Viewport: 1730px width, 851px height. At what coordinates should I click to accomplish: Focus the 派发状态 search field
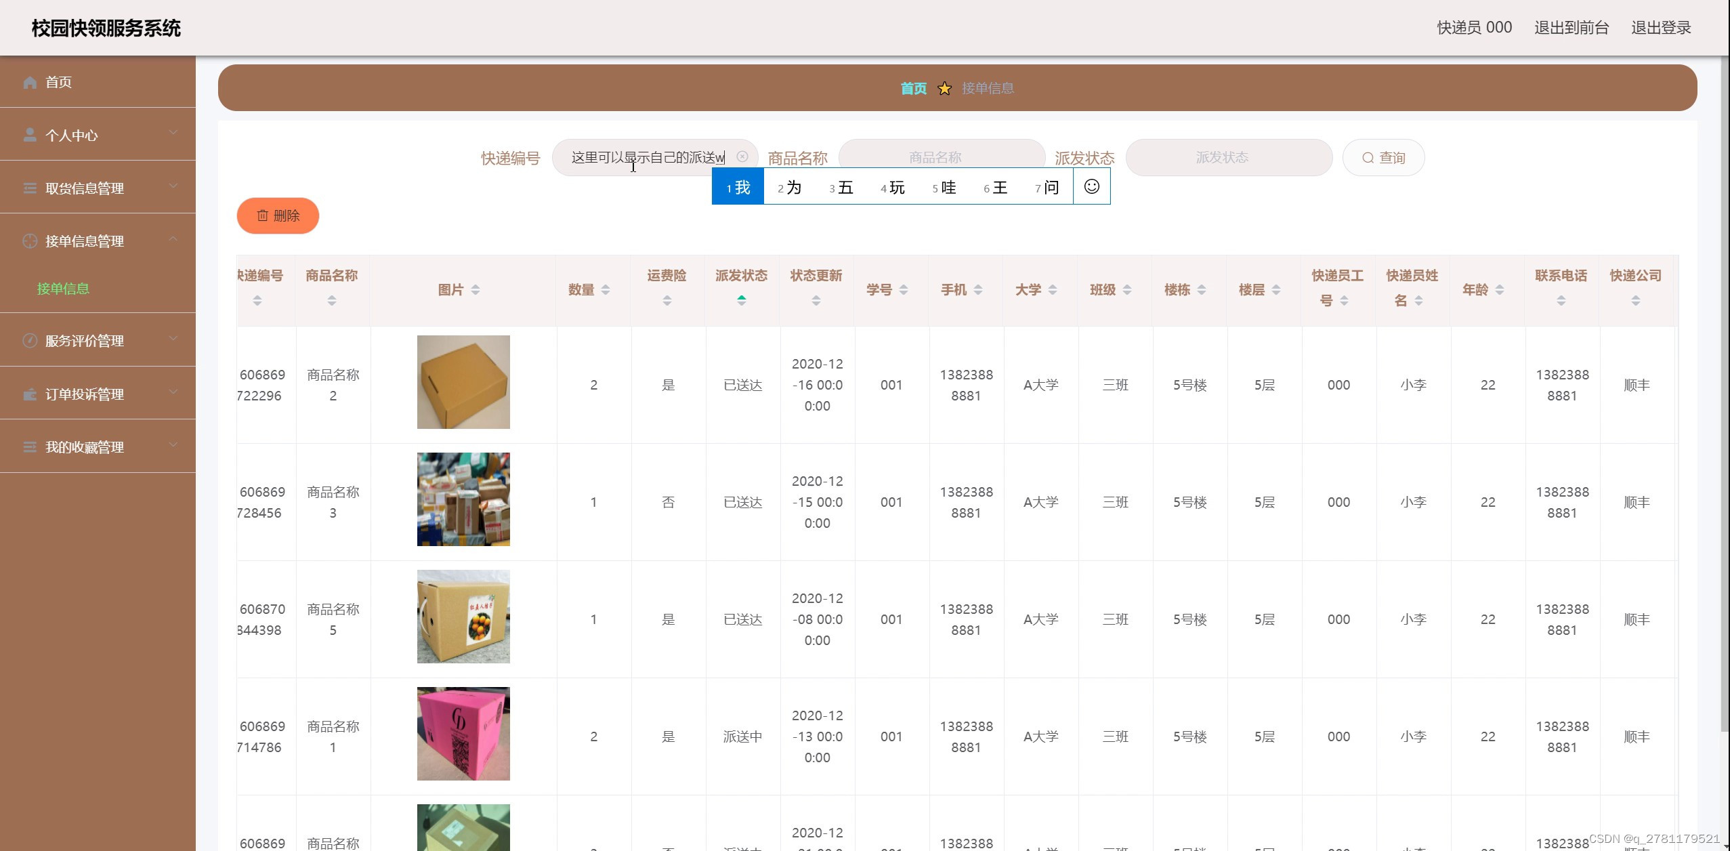click(x=1229, y=157)
